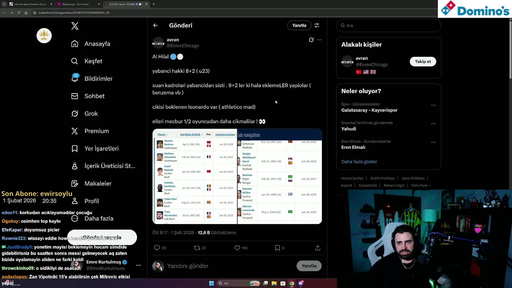512x288 pixels.
Task: Switch to the second browser tab
Action: (78, 4)
